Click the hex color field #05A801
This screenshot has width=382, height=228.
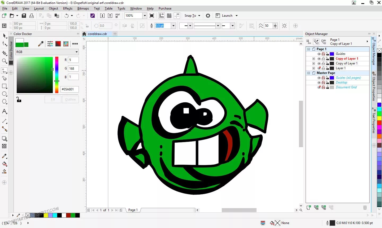pyautogui.click(x=70, y=89)
